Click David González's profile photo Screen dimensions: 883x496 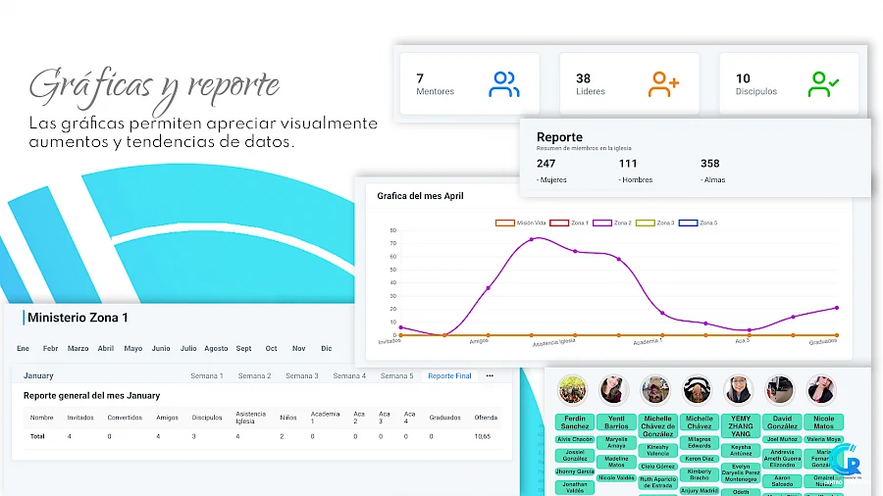(x=780, y=390)
